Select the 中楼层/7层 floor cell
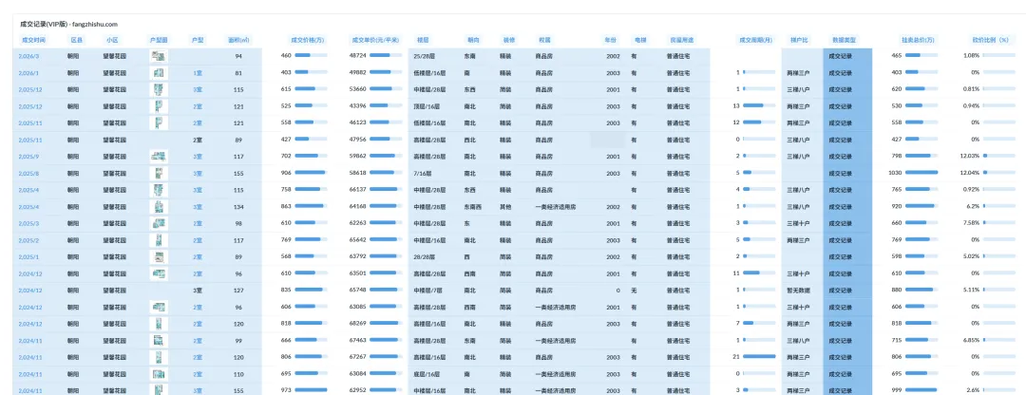This screenshot has height=395, width=1026. coord(428,290)
